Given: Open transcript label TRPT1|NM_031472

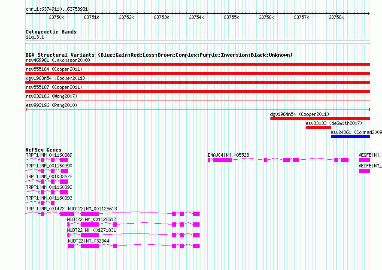Looking at the screenshot, I should click(x=45, y=209).
